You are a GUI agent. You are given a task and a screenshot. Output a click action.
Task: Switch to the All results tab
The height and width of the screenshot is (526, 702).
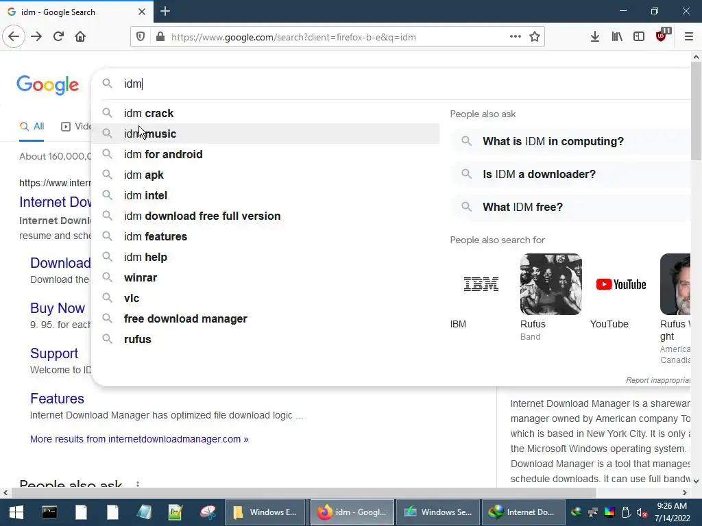32,127
